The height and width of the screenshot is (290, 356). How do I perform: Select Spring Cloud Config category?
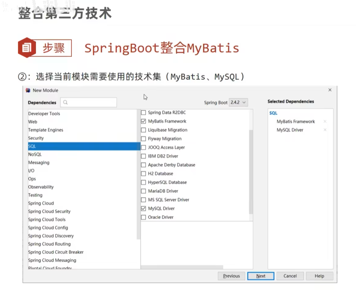pyautogui.click(x=48, y=228)
